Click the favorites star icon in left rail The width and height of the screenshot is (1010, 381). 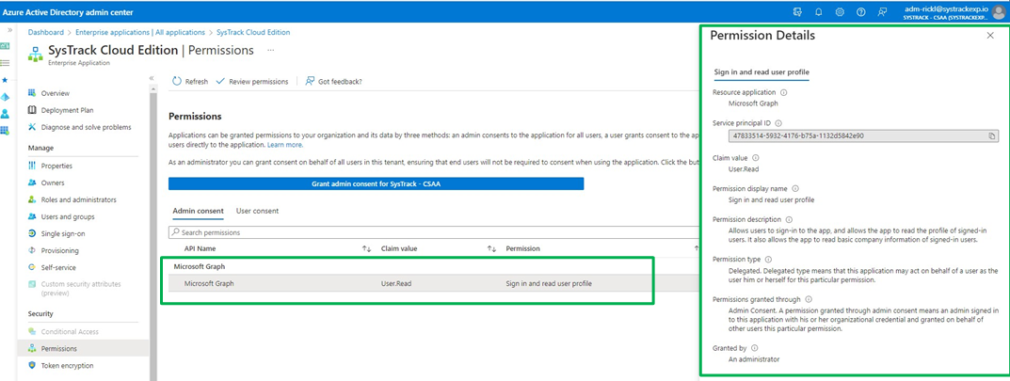(x=5, y=80)
